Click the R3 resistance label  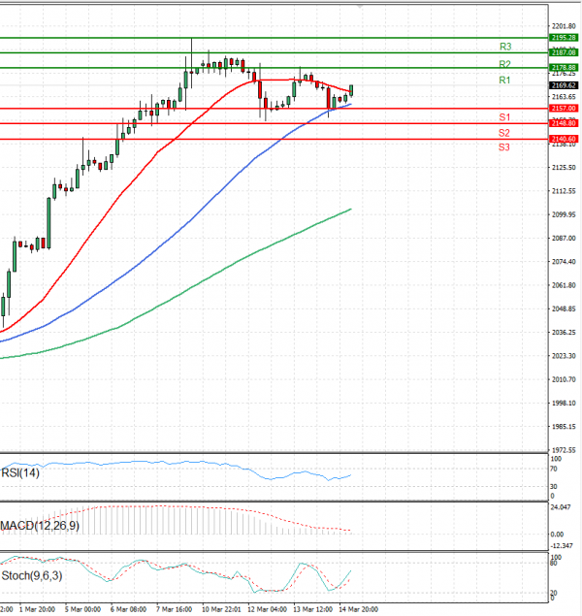pos(505,47)
